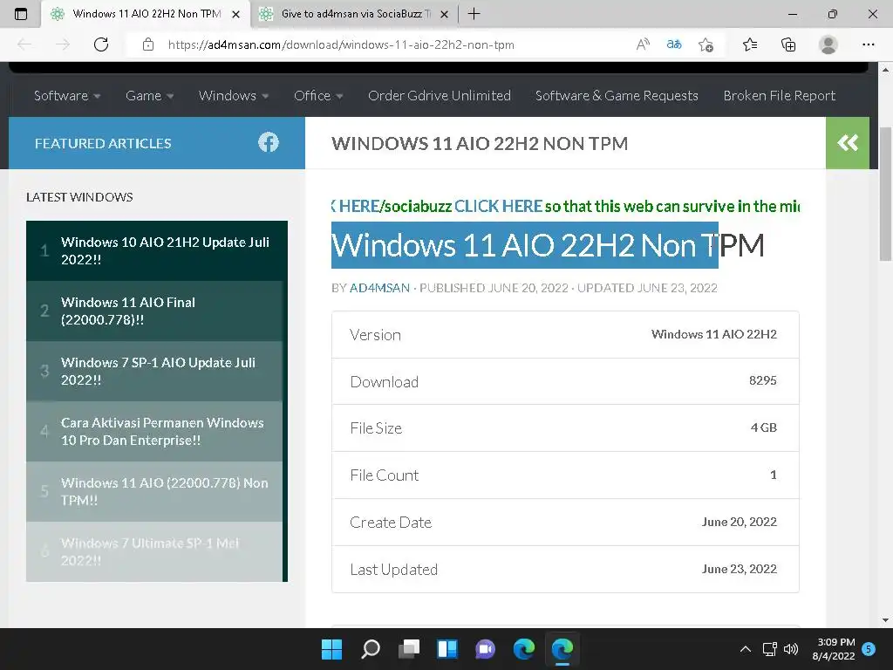The height and width of the screenshot is (670, 893).
Task: Open Windows 11 AIO Final (22000.778) article
Action: (x=128, y=311)
